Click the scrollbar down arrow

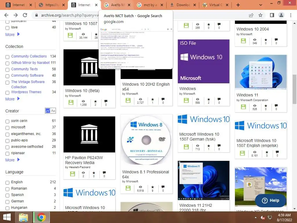(x=294, y=209)
